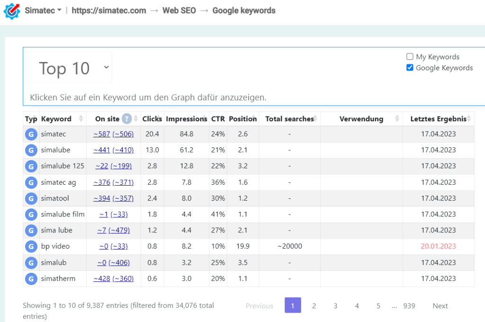Open the ~0 (~33) link for bp video
This screenshot has width=485, height=322.
114,247
